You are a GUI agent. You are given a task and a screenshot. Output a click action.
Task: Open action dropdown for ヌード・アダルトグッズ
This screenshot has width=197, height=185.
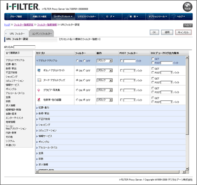click(104, 80)
